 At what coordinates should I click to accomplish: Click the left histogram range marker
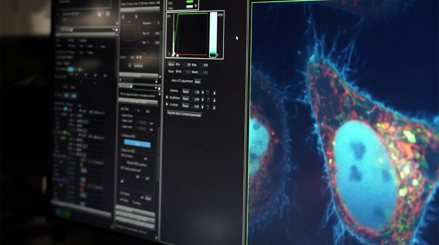pos(173,55)
